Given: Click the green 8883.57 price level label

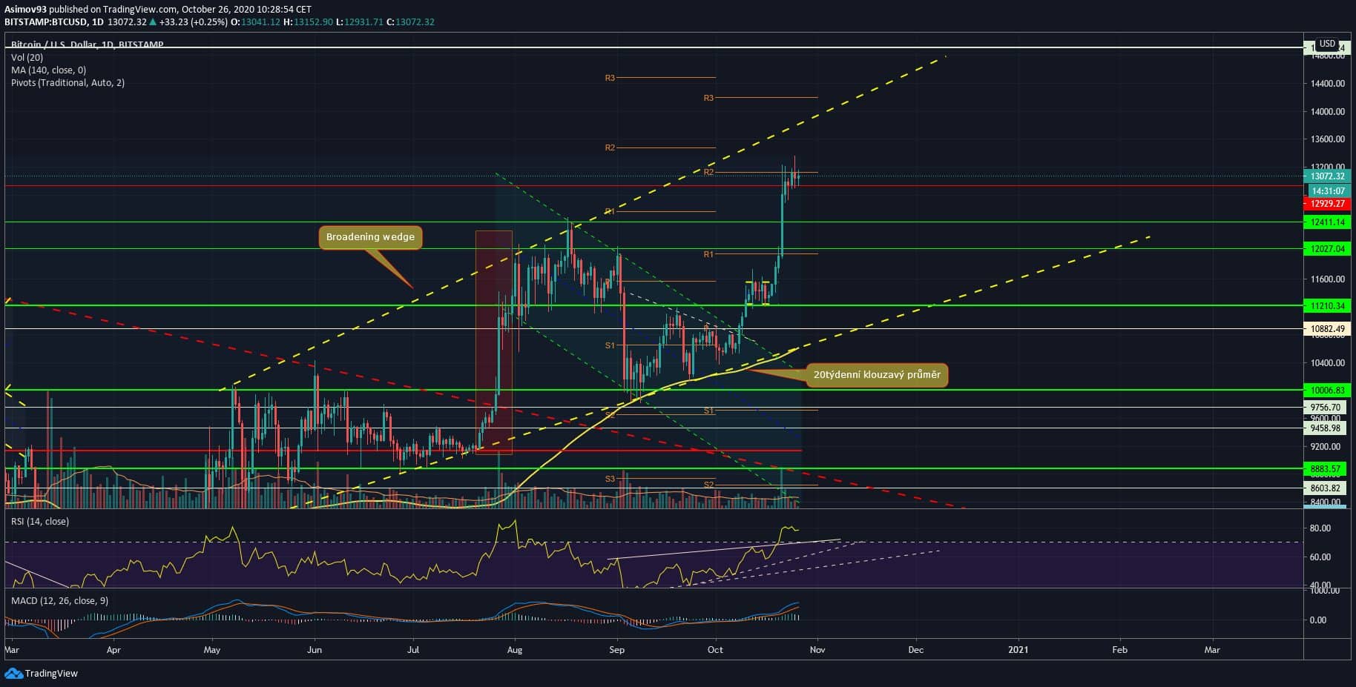Looking at the screenshot, I should [1326, 469].
